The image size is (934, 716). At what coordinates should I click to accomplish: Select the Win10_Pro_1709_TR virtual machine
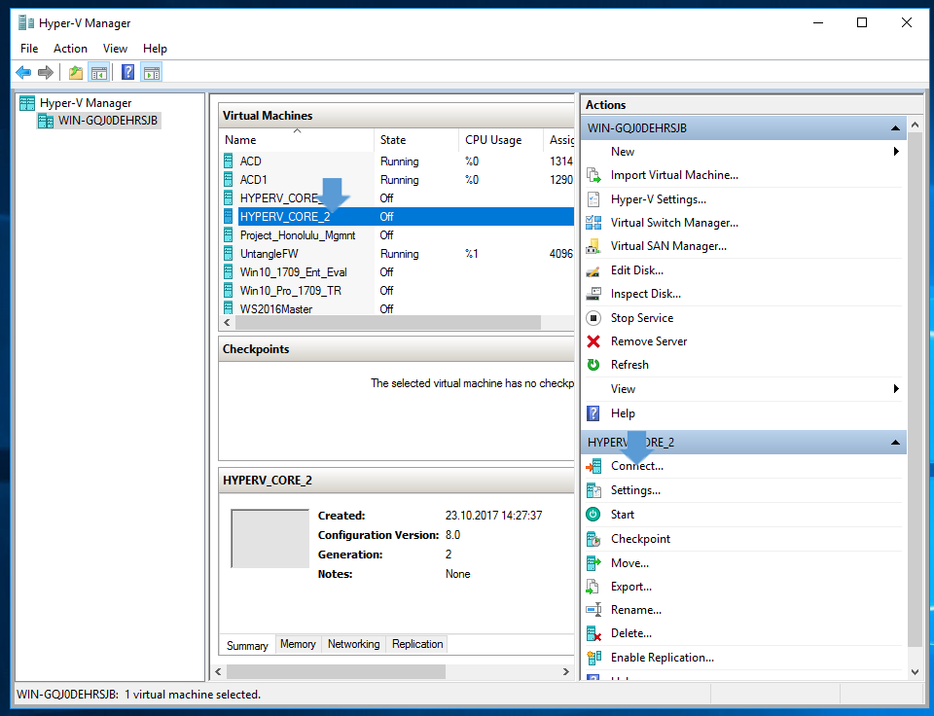click(397, 291)
